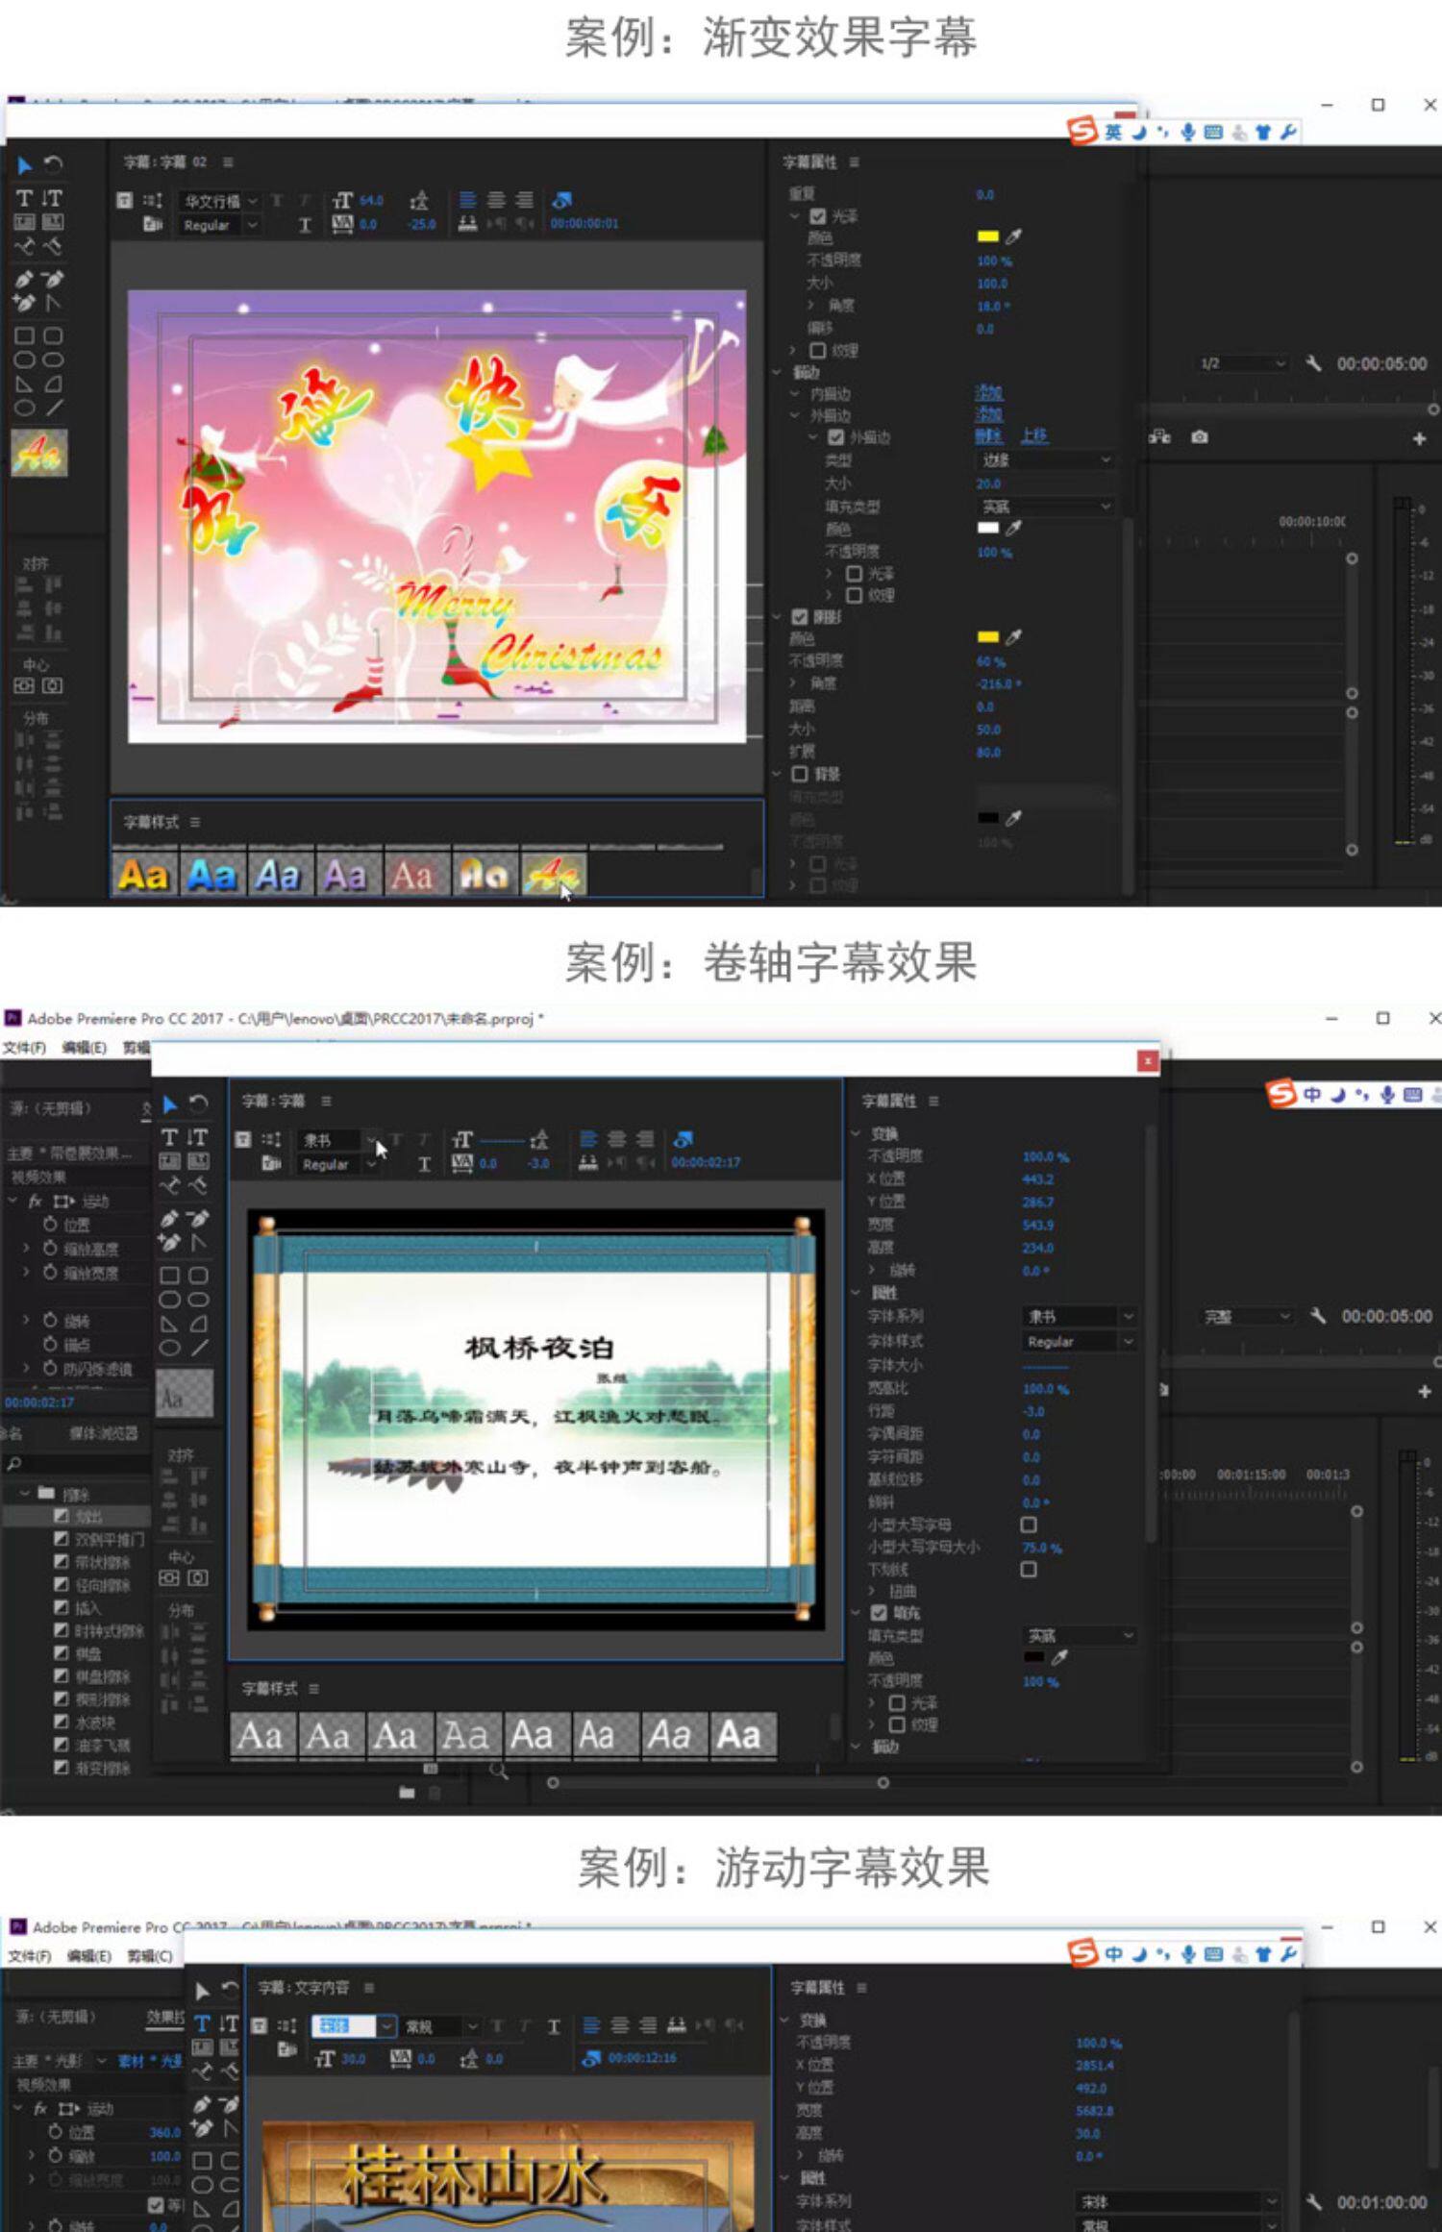Image resolution: width=1442 pixels, height=2232 pixels.
Task: Use eyedropper beside 填充 color in 卷轴字幕效果 titler
Action: pyautogui.click(x=1059, y=1657)
